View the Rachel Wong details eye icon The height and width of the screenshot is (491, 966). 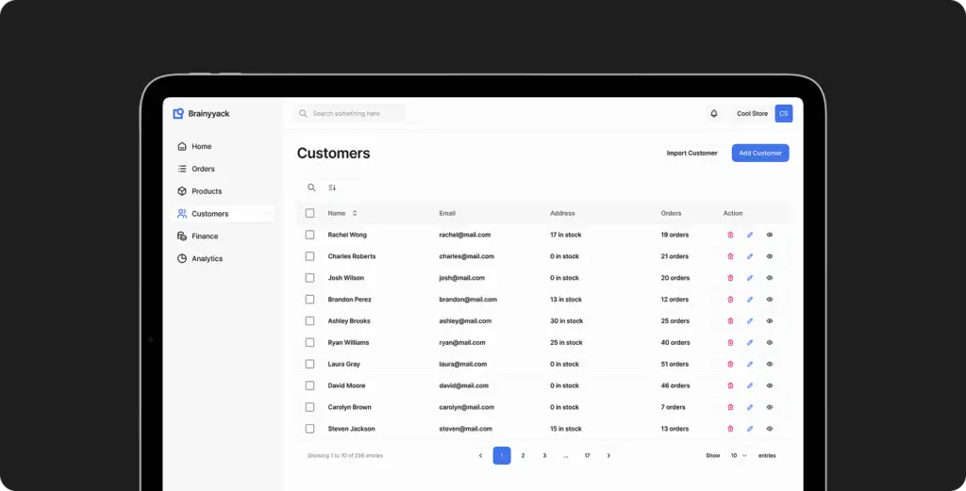click(x=770, y=235)
